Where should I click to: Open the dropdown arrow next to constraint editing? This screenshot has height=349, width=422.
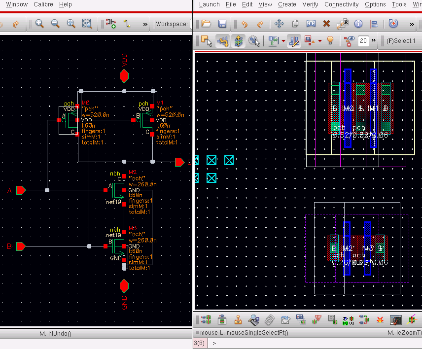283,41
